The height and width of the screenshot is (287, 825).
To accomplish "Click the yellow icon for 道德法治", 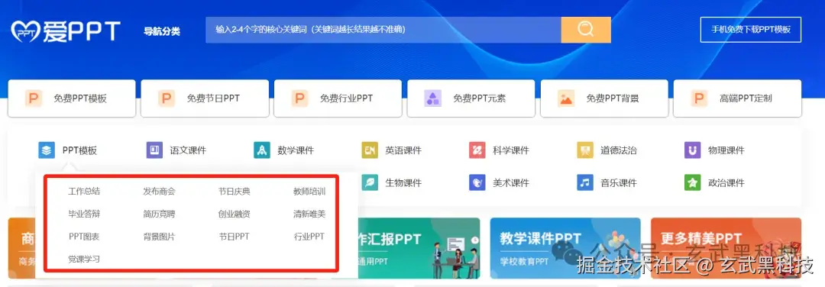I will click(585, 150).
